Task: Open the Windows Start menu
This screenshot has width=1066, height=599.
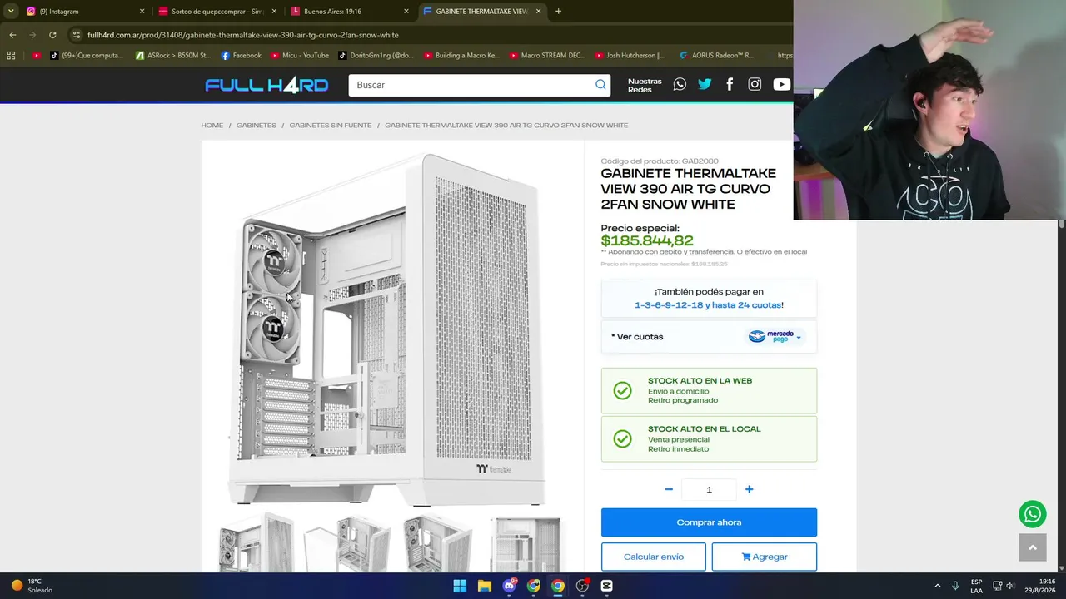Action: coord(460,586)
